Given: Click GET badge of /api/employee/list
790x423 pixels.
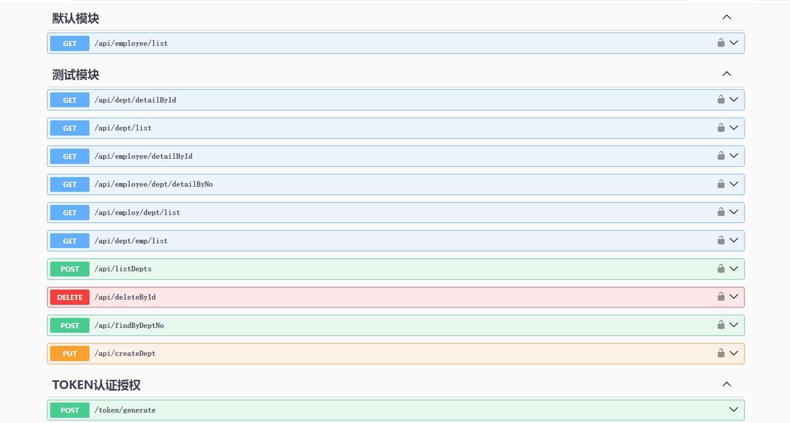Looking at the screenshot, I should point(70,43).
